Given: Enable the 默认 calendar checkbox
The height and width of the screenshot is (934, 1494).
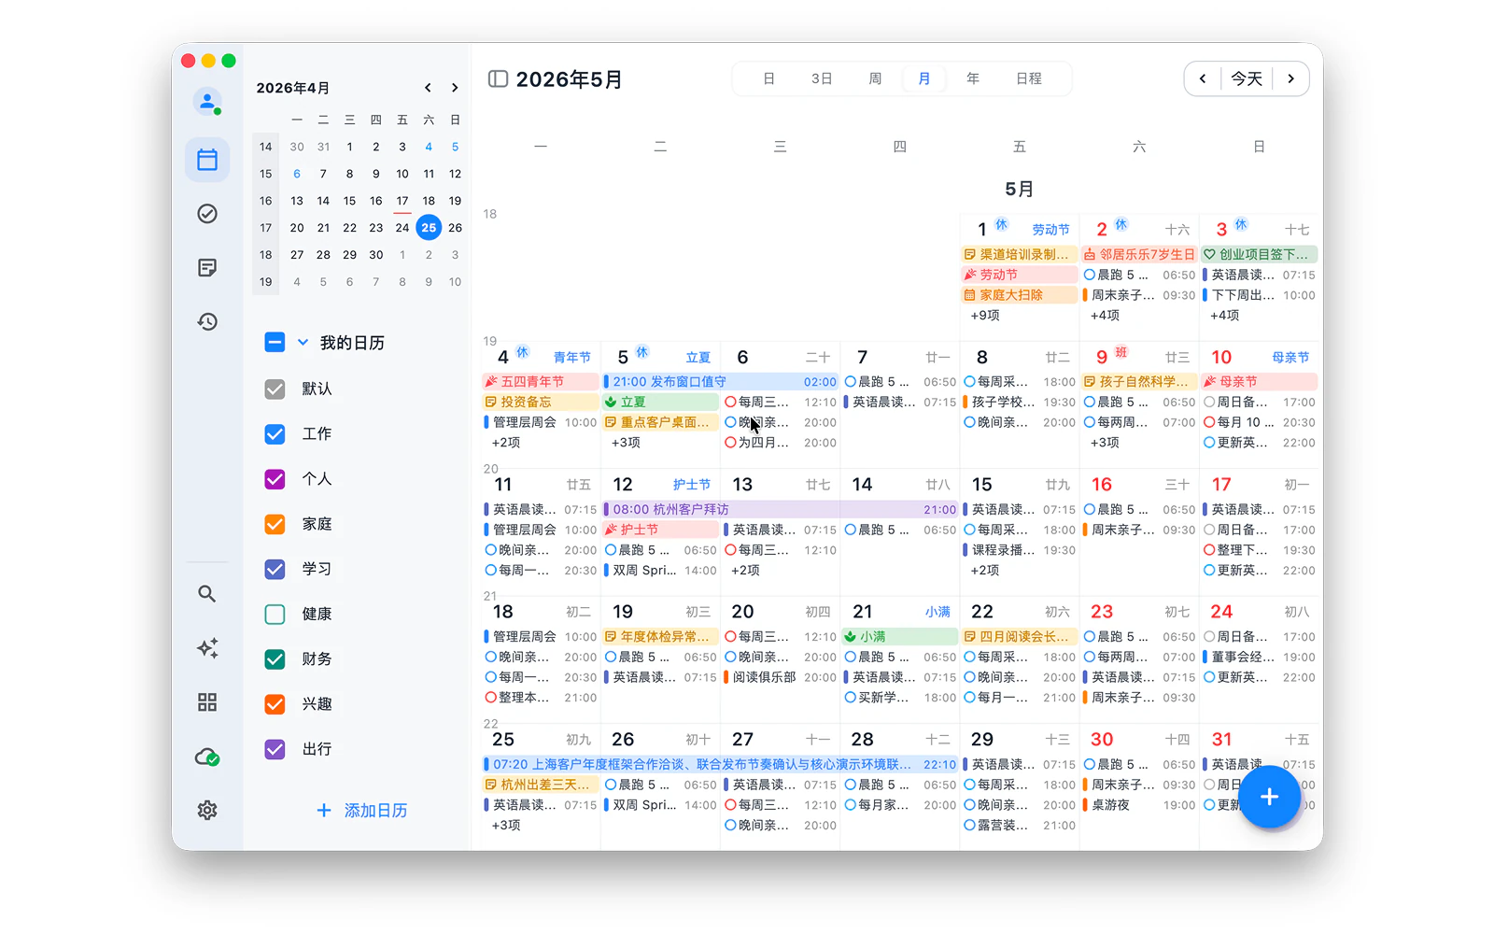Looking at the screenshot, I should [275, 389].
